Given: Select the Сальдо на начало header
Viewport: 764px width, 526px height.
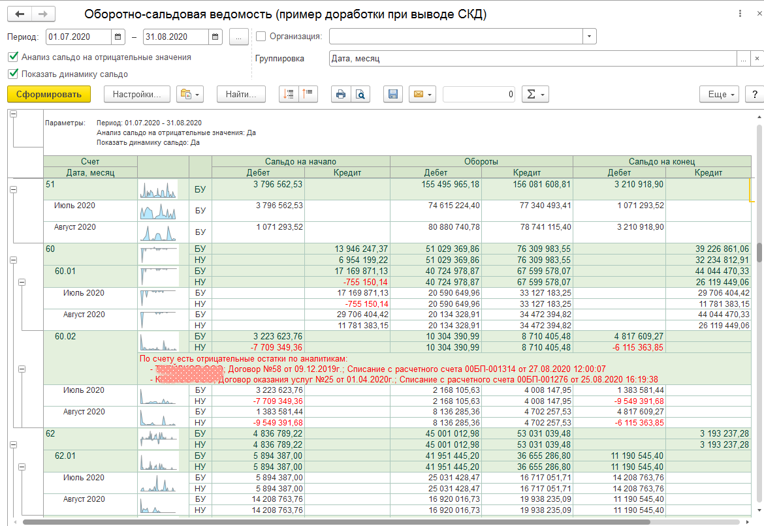Looking at the screenshot, I should [x=300, y=161].
